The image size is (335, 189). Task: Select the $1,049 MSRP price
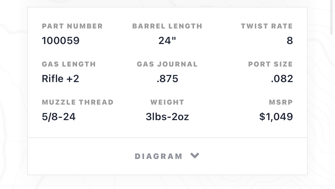[x=276, y=117]
